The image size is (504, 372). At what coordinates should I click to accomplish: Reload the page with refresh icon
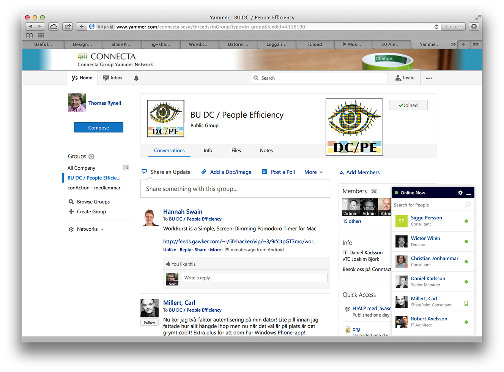[x=436, y=27]
